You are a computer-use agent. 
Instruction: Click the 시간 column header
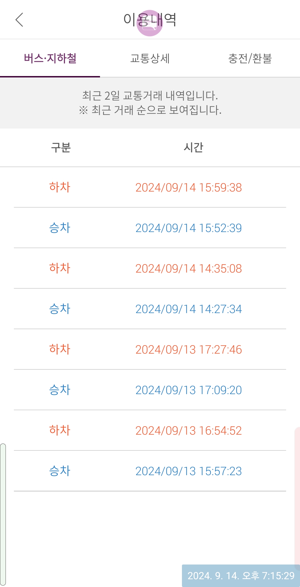pos(193,147)
